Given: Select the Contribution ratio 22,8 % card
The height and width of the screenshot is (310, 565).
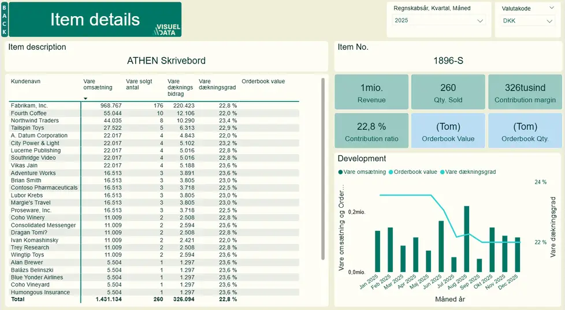Looking at the screenshot, I should (371, 130).
